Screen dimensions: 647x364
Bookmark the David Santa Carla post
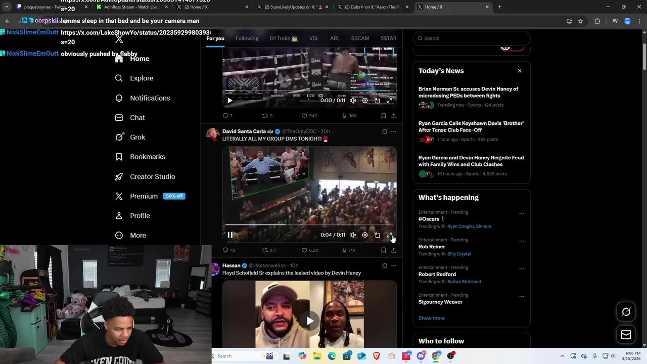click(x=384, y=250)
